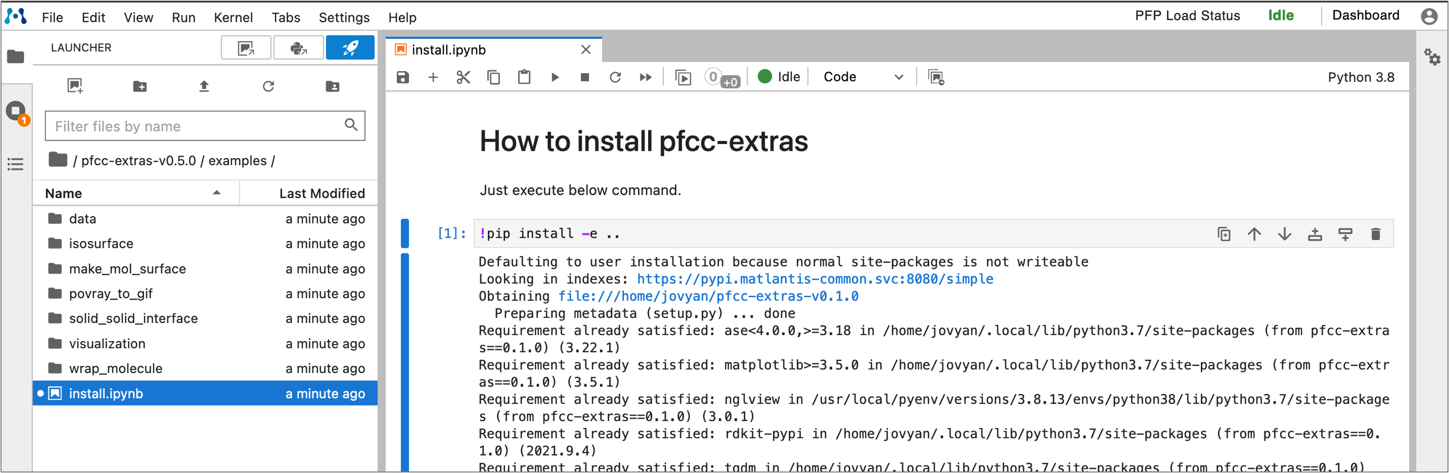Open the pypi.matlantis-common simple index link

pos(814,279)
